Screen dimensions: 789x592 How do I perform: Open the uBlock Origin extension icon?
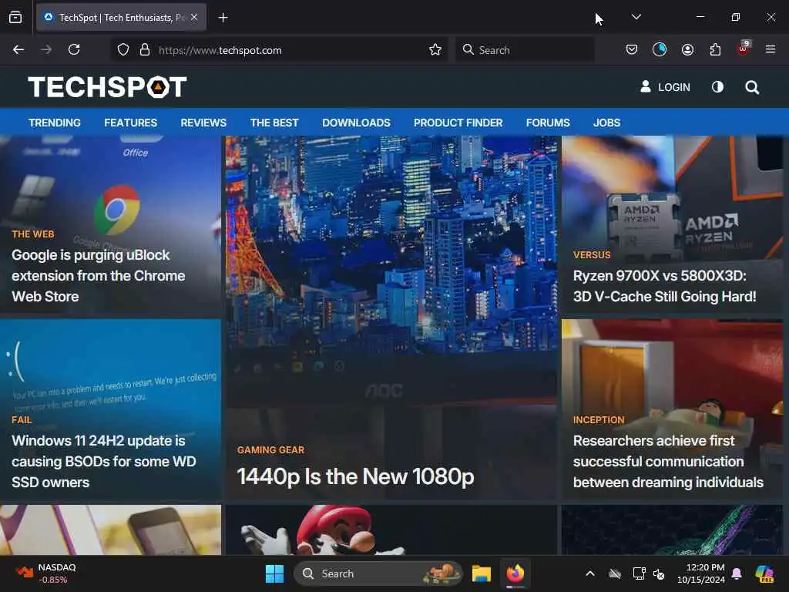pos(744,49)
